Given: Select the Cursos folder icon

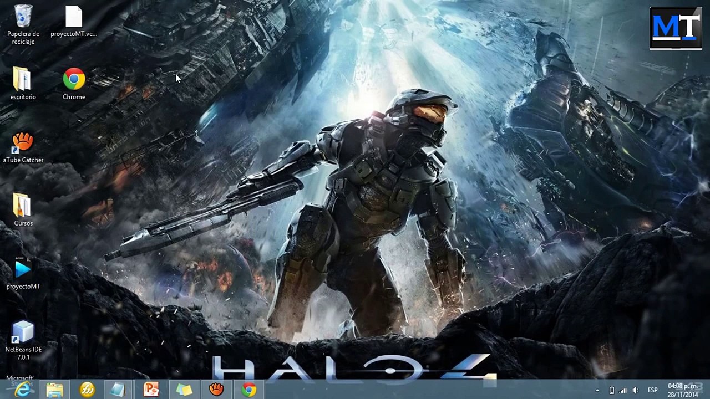Looking at the screenshot, I should 23,210.
